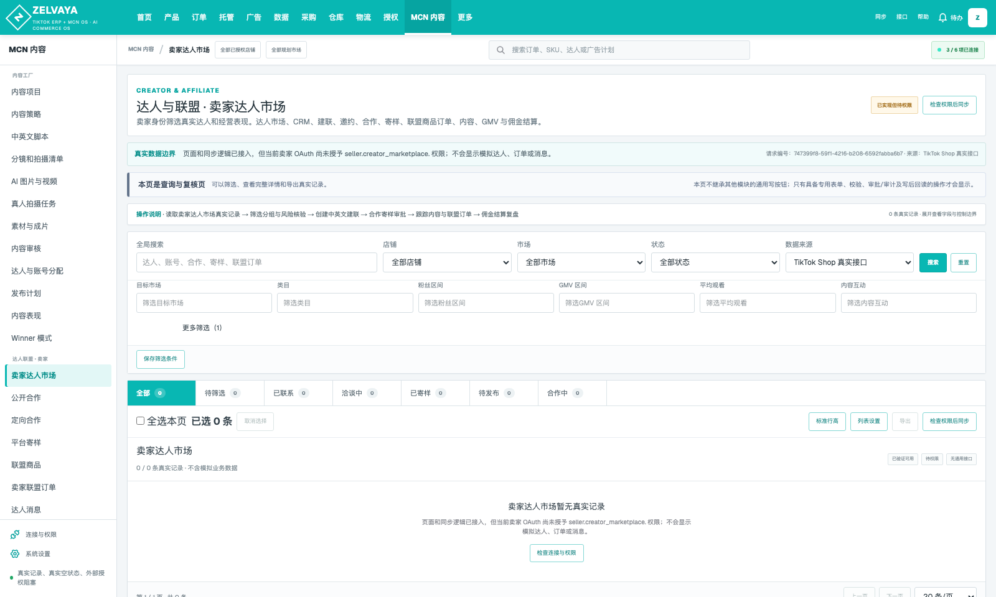Click 已实现但待权限 badge

[895, 105]
